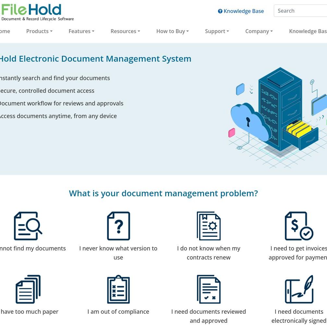Click the compliance clipboard checklist icon

point(118,289)
